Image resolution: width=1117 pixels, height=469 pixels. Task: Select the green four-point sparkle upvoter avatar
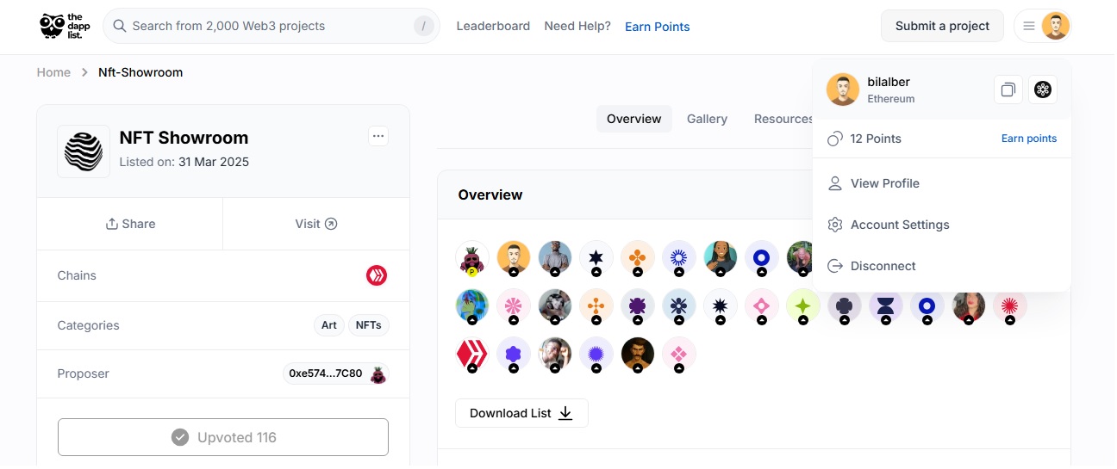(x=803, y=305)
